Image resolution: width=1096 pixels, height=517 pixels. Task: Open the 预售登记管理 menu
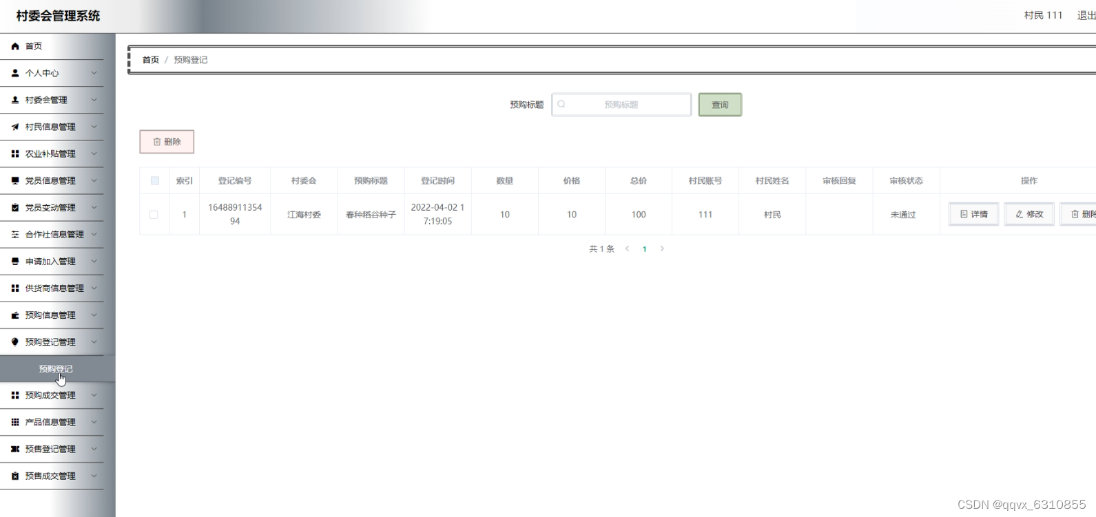coord(52,449)
